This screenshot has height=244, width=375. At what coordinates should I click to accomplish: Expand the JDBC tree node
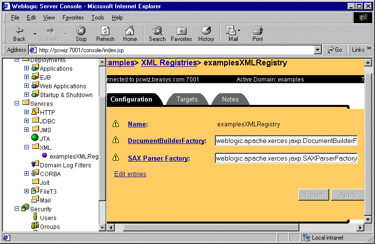click(x=26, y=121)
